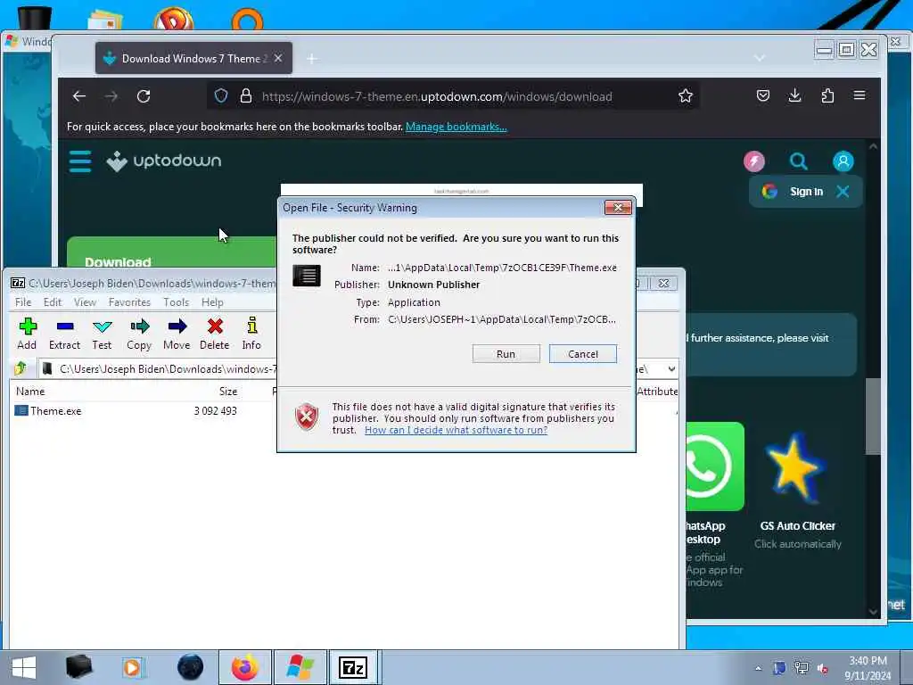Expand the Firefox list all tabs chevron
The width and height of the screenshot is (913, 685).
[x=760, y=58]
